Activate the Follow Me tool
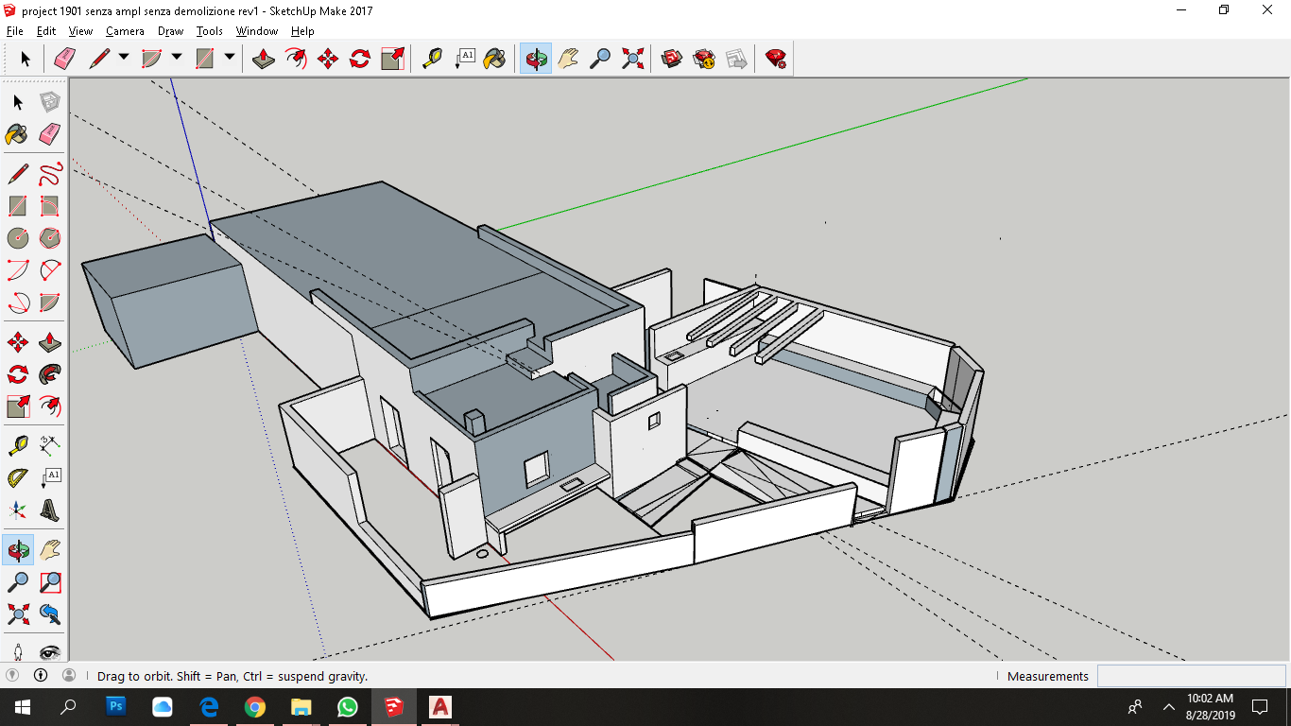Image resolution: width=1291 pixels, height=726 pixels. coord(50,373)
